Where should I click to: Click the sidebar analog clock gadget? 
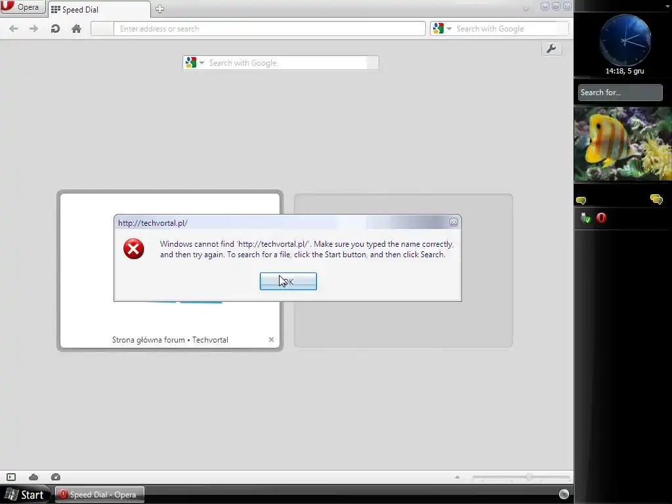click(x=625, y=40)
